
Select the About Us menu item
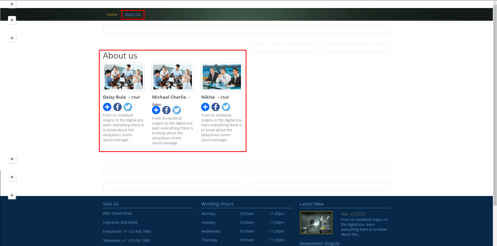[x=133, y=15]
